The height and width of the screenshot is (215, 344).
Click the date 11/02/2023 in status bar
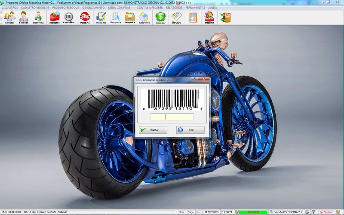point(212,212)
